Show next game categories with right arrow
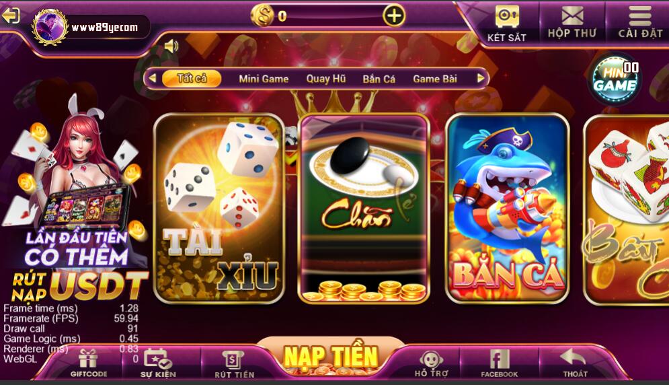This screenshot has height=385, width=669. click(x=481, y=78)
